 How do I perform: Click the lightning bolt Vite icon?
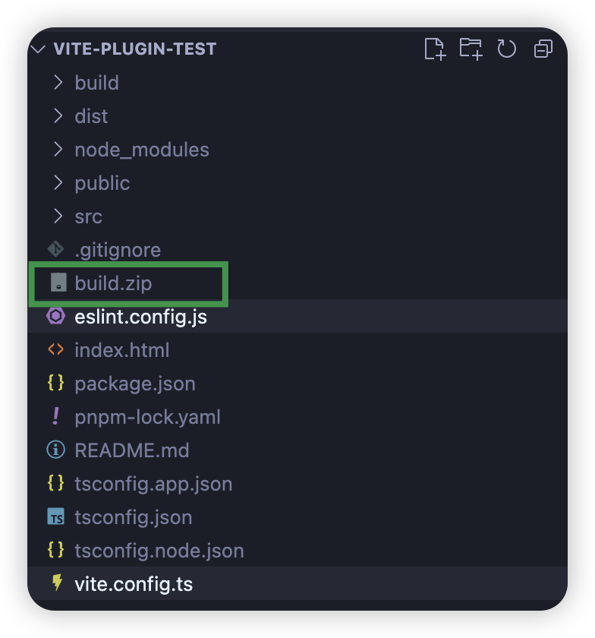57,583
